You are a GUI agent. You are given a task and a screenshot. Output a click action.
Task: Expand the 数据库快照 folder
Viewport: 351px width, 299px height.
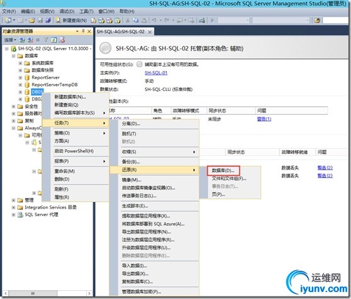pos(20,70)
